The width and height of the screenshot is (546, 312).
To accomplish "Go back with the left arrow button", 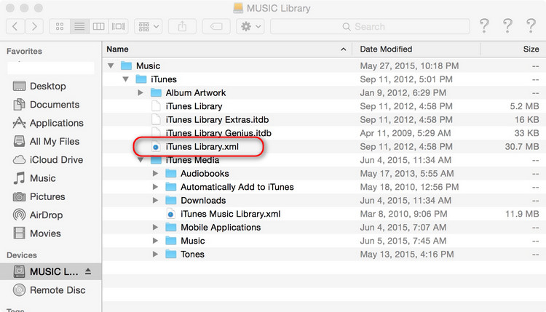I will click(x=15, y=26).
